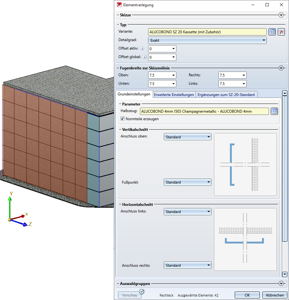Open the Variante catalog browser icon
Screen dimensions: 289x300
click(x=272, y=32)
